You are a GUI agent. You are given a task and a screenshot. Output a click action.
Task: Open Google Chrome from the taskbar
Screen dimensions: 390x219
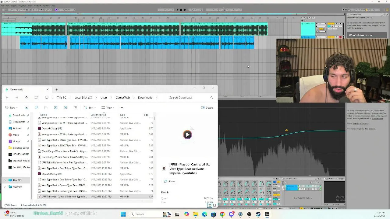tap(222, 214)
